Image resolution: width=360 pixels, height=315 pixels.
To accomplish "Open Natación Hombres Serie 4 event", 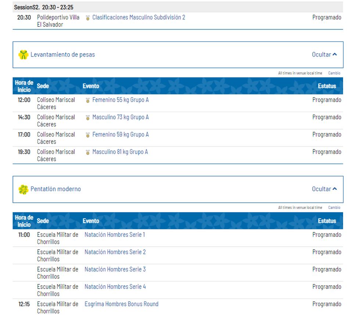I will [115, 287].
